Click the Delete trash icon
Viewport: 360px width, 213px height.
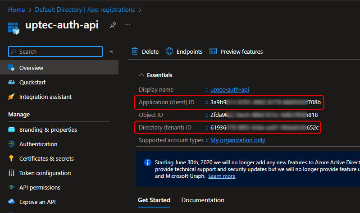(135, 51)
